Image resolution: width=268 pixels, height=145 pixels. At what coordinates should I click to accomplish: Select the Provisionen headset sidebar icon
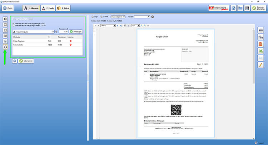[5, 47]
